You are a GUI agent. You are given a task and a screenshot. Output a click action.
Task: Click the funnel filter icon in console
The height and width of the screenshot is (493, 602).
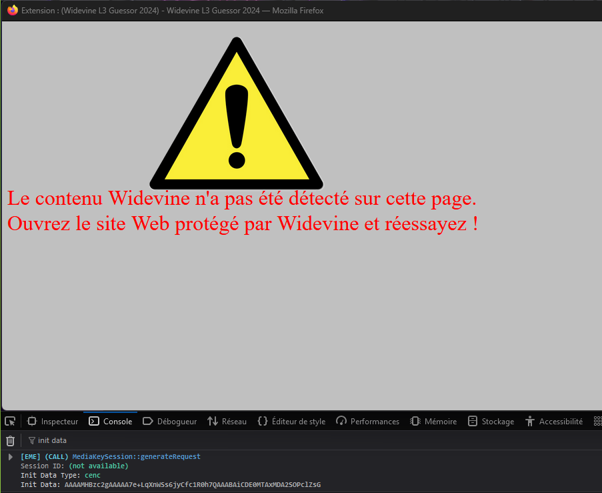(32, 440)
